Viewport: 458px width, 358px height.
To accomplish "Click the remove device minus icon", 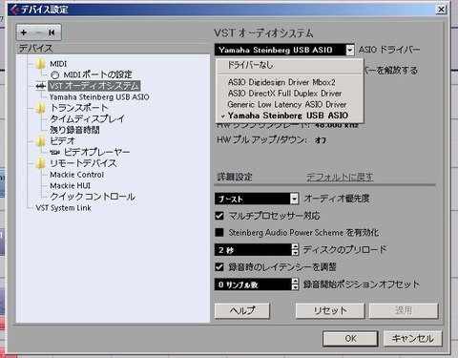I will click(x=38, y=32).
